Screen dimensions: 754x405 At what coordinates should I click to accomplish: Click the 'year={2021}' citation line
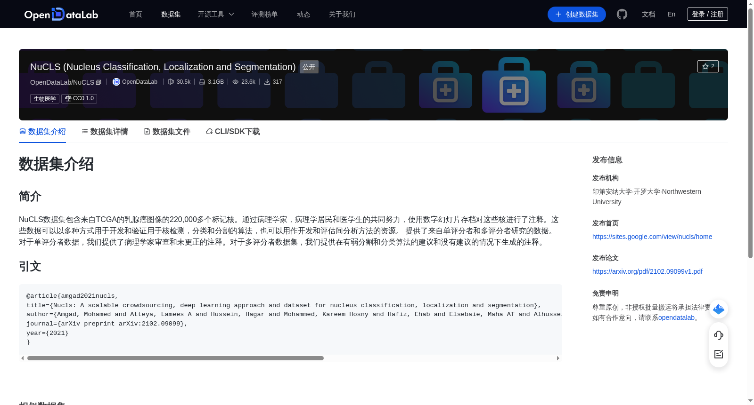[x=47, y=333]
